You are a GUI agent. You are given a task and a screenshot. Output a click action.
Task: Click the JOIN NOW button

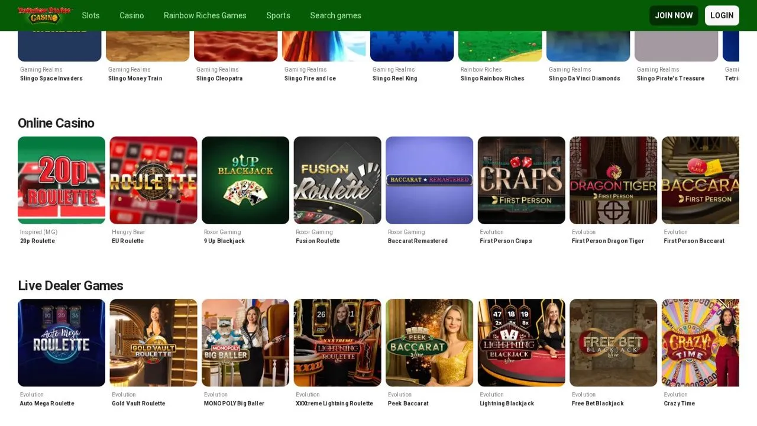pos(674,15)
